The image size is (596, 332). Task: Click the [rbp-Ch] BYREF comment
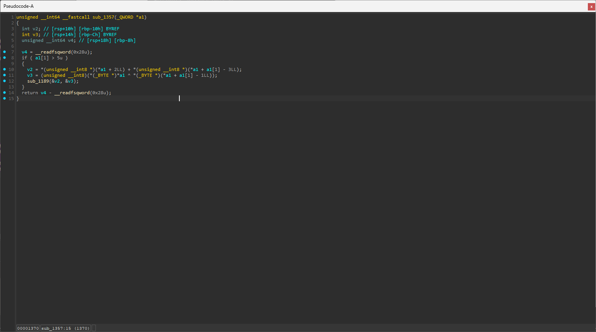[x=98, y=35]
